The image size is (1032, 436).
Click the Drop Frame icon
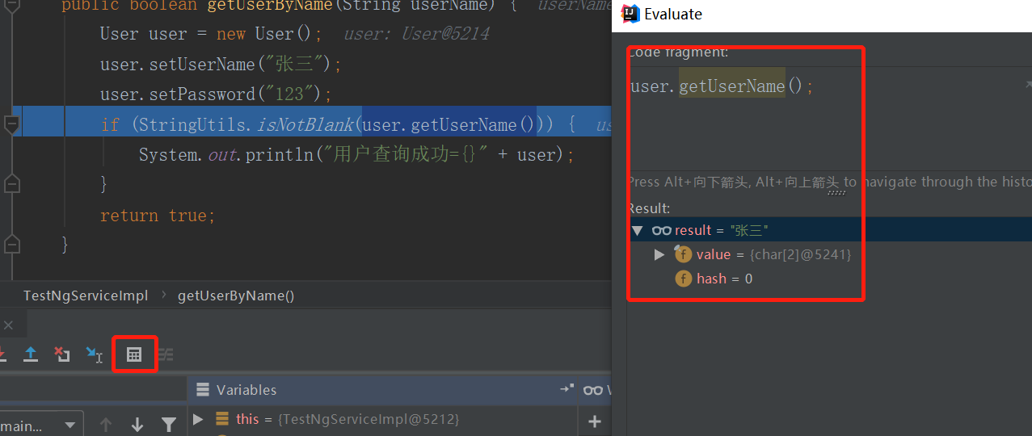coord(62,354)
